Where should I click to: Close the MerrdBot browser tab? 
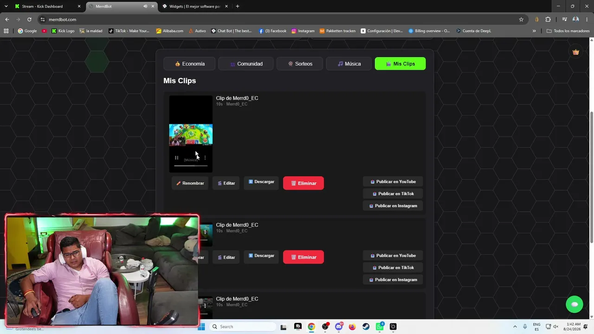153,6
